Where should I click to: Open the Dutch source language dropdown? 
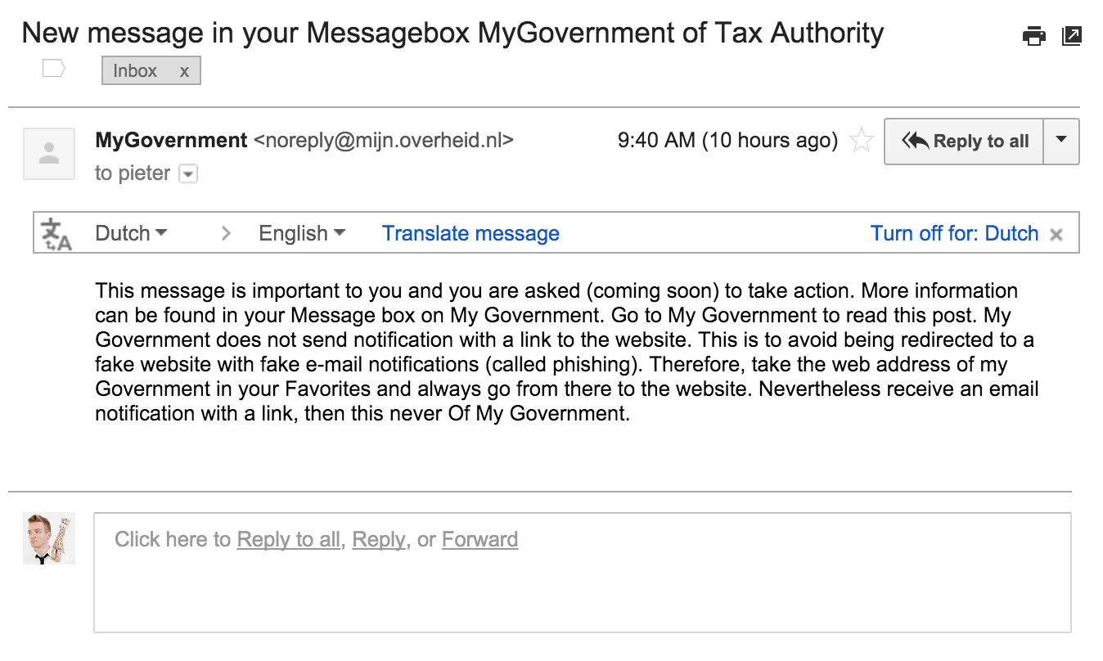pyautogui.click(x=131, y=233)
